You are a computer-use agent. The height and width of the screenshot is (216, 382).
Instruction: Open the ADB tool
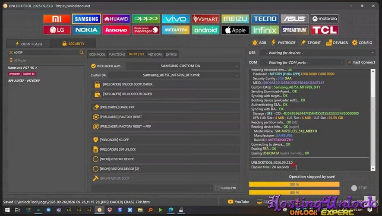[259, 43]
